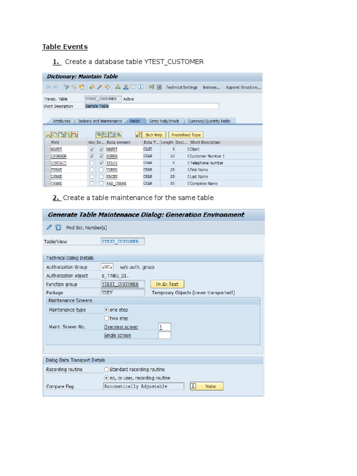Click the Note button
Screen dimensions: 357x476
click(x=206, y=386)
